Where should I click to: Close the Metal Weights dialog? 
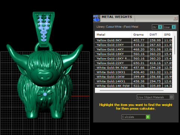(x=175, y=18)
